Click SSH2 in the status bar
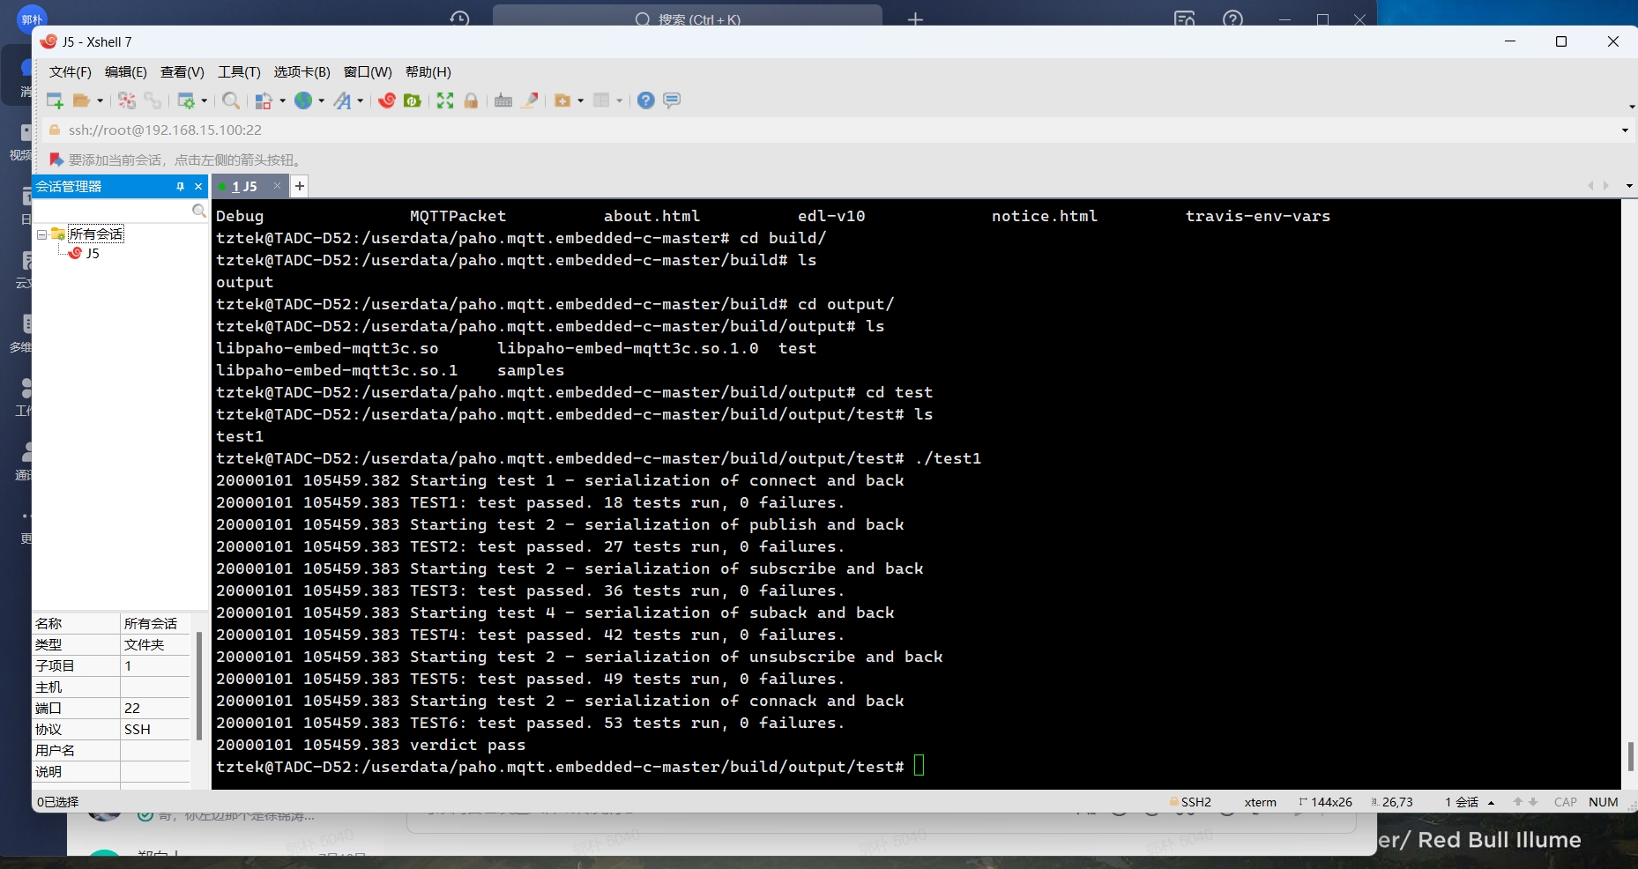Viewport: 1638px width, 869px height. pyautogui.click(x=1191, y=803)
